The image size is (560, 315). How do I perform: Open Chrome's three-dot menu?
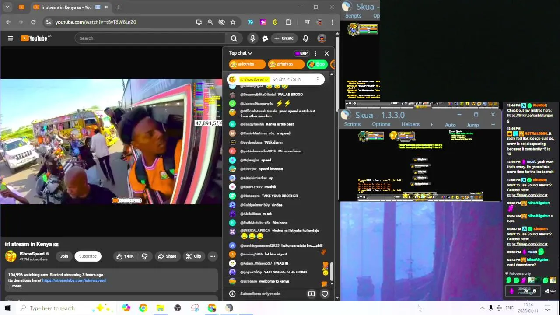[x=332, y=22]
